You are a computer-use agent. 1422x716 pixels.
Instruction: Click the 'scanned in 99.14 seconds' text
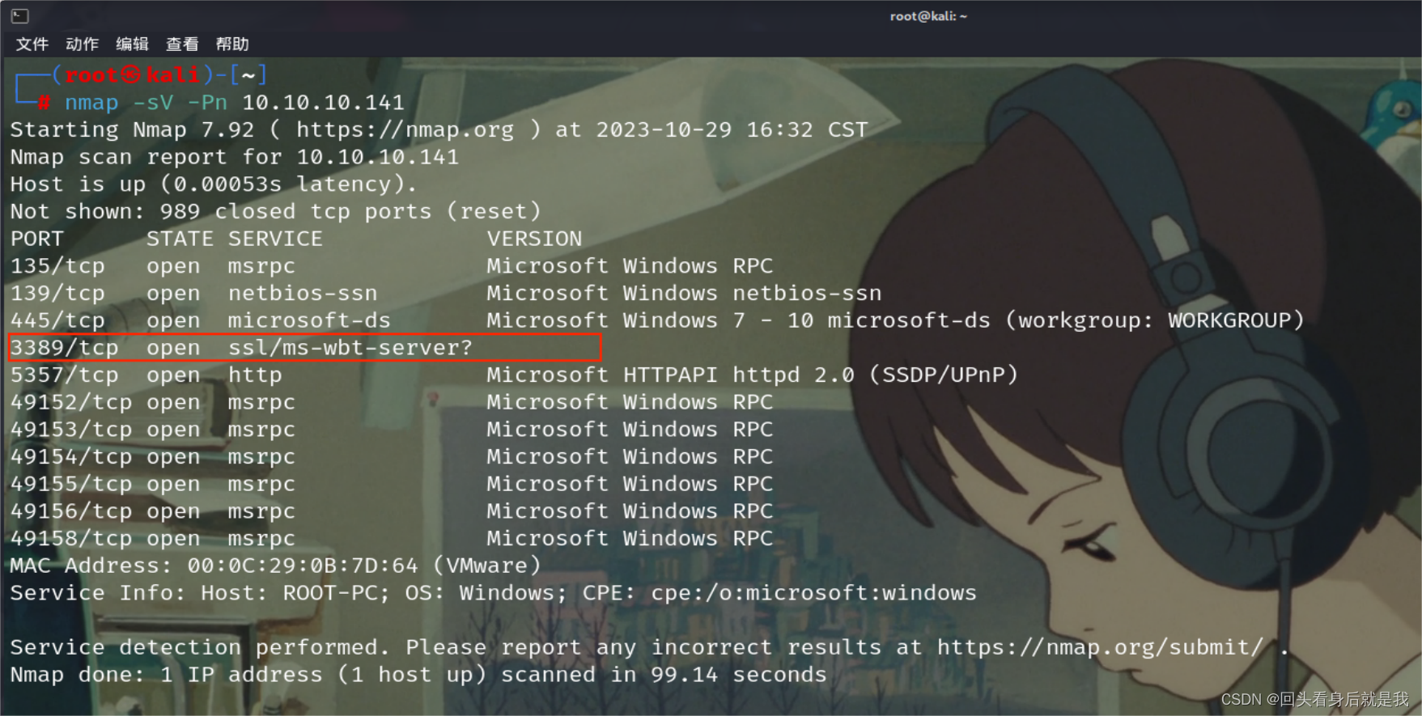tap(664, 675)
